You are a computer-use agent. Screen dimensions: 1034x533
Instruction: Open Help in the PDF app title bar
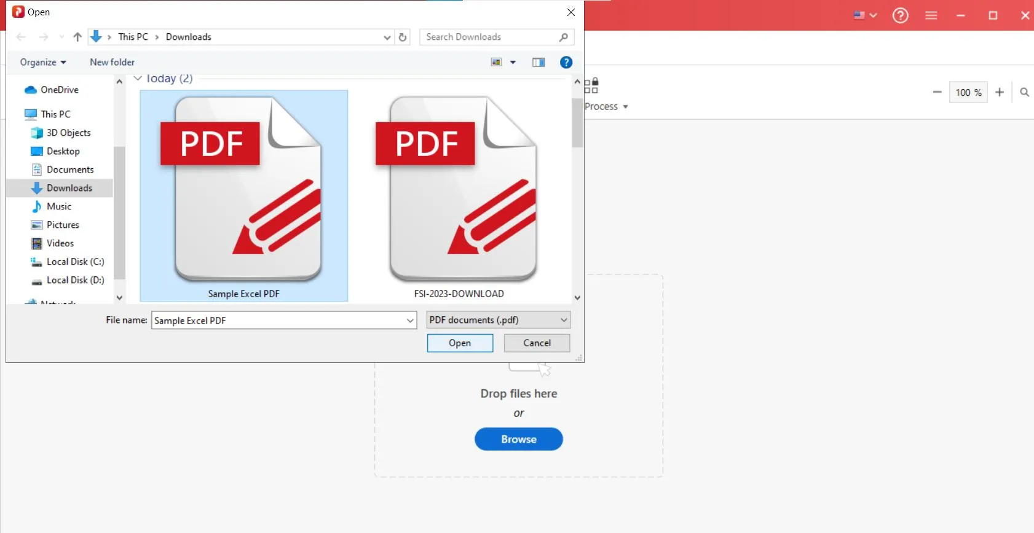click(x=901, y=15)
